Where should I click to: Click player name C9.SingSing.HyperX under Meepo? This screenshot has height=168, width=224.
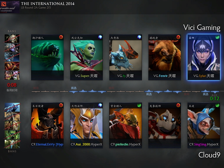pyautogui.click(x=204, y=144)
